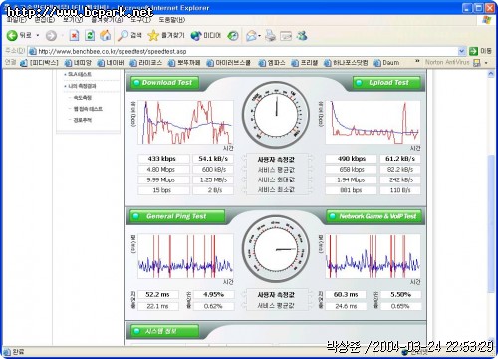Start the Download Test
Image resolution: width=498 pixels, height=359 pixels.
click(x=165, y=82)
